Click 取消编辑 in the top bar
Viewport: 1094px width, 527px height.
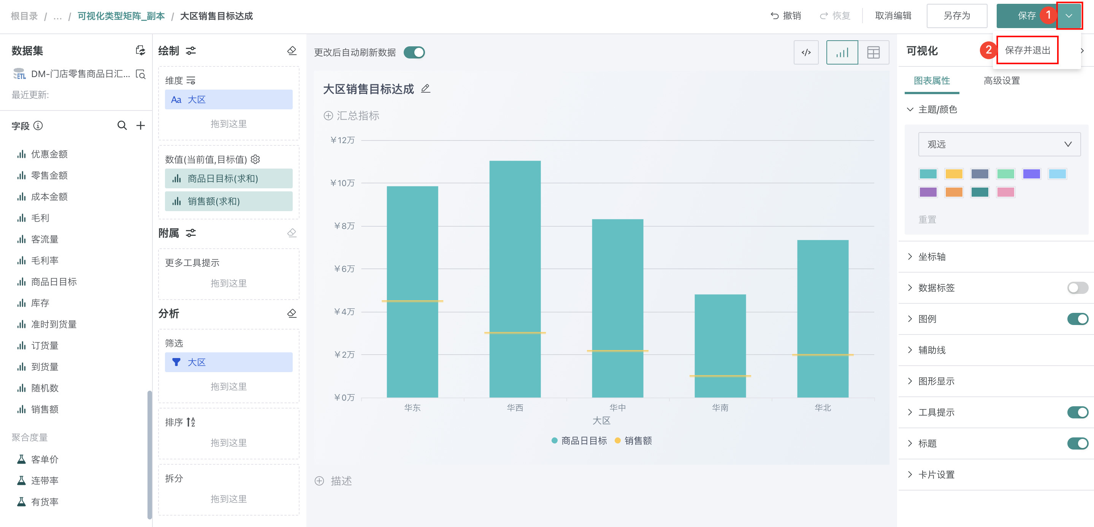[x=893, y=16]
